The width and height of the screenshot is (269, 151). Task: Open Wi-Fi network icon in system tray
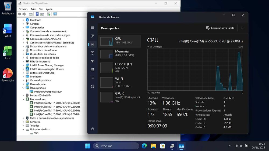coord(236,146)
